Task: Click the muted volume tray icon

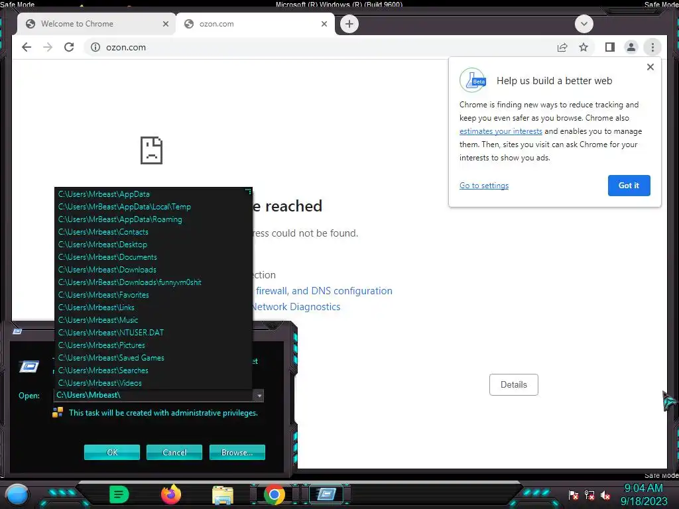Action: tap(605, 494)
